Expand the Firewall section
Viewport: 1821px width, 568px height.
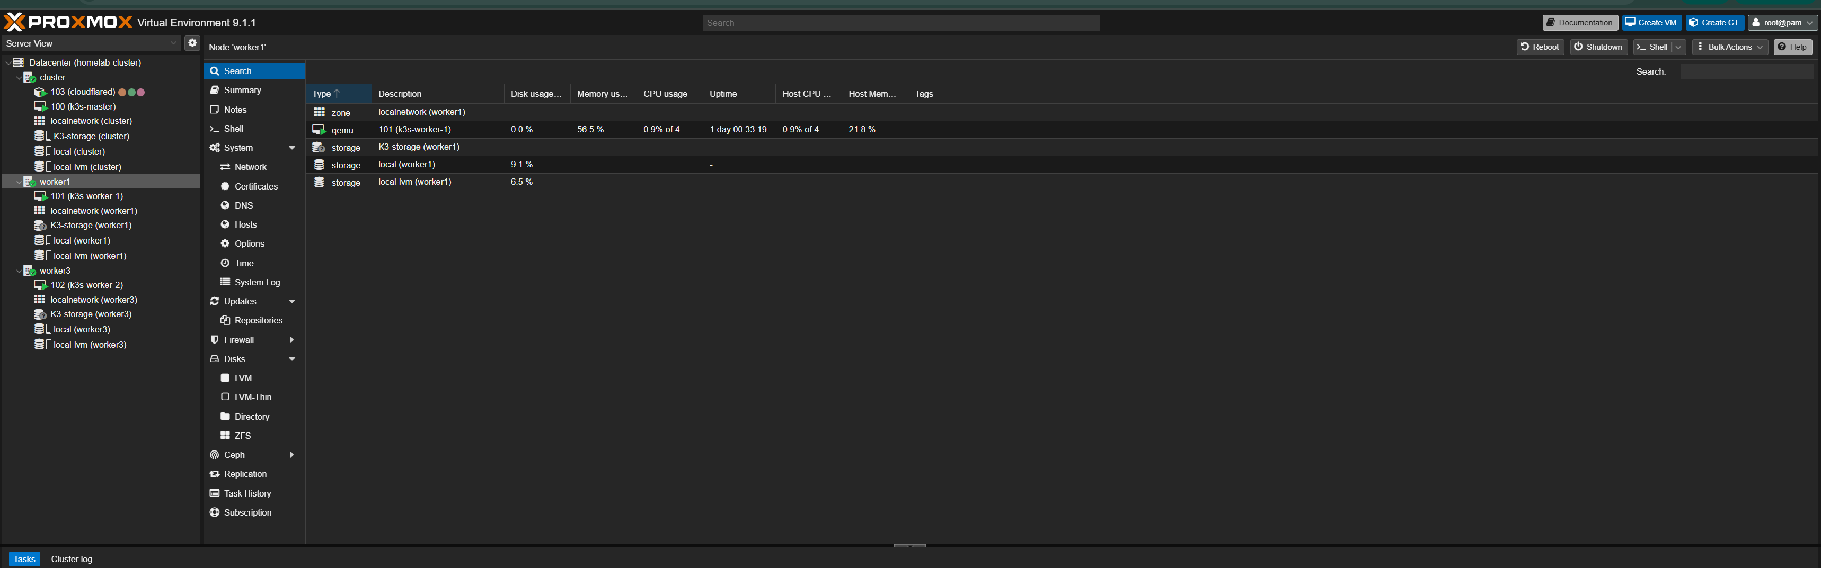(292, 340)
